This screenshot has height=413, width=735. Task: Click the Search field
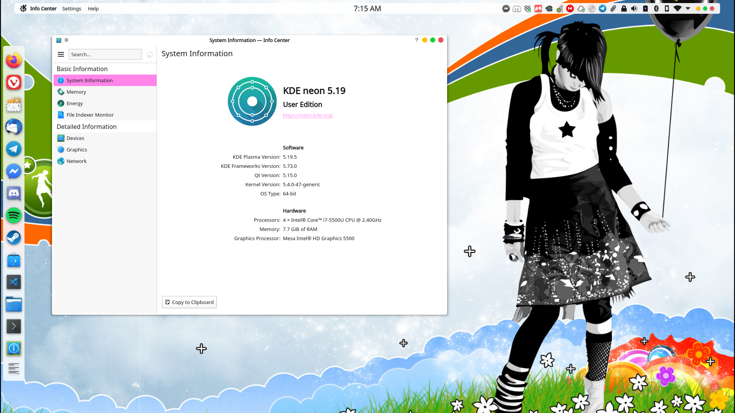[x=105, y=54]
